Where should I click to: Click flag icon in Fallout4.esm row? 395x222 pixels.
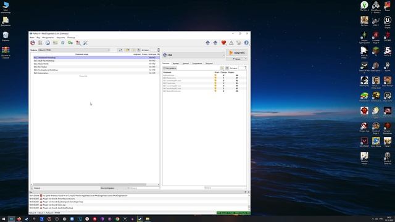215,75
